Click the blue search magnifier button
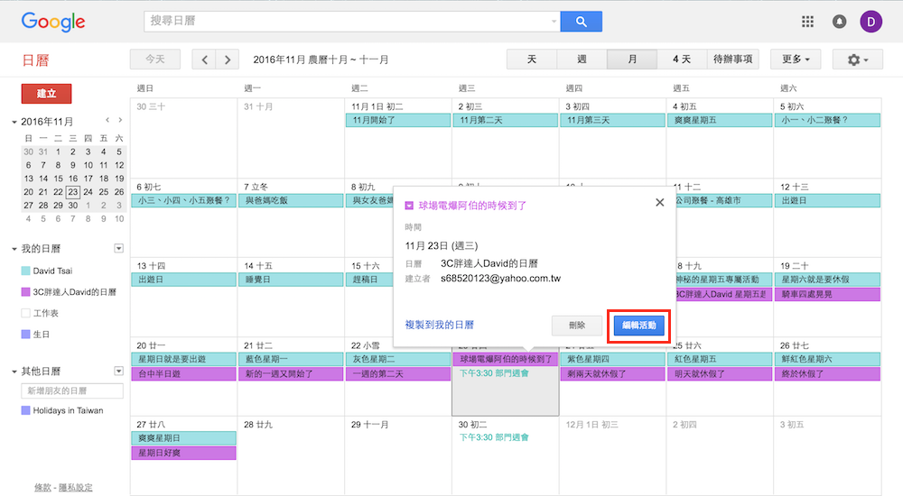 (x=581, y=22)
